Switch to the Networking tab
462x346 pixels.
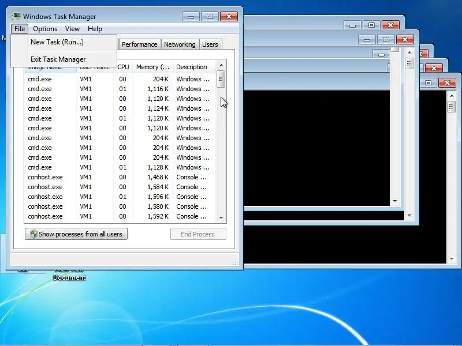pos(180,44)
